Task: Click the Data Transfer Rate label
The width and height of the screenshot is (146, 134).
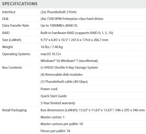Action: coord(16,25)
